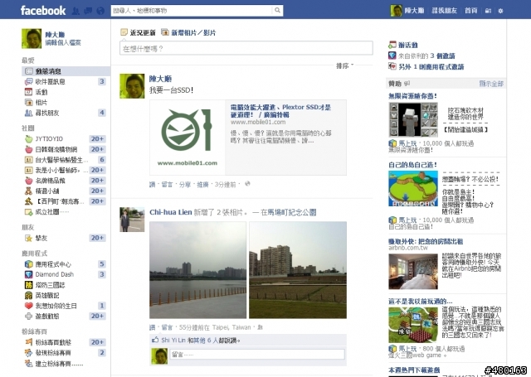Open the notifications globe icon
This screenshot has width=531, height=377.
[x=100, y=11]
